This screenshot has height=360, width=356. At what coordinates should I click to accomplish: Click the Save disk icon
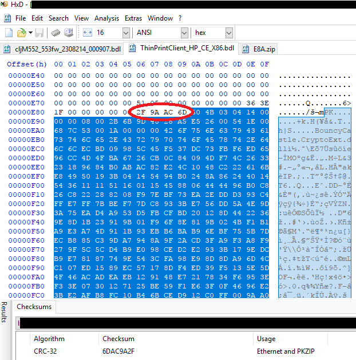click(x=39, y=33)
